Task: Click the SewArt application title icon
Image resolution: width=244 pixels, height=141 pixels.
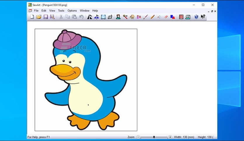Action: pyautogui.click(x=30, y=5)
